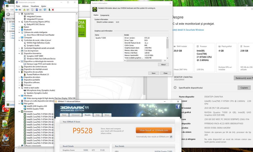Select Genesys Logic PCIE card reader device

click(x=42, y=64)
